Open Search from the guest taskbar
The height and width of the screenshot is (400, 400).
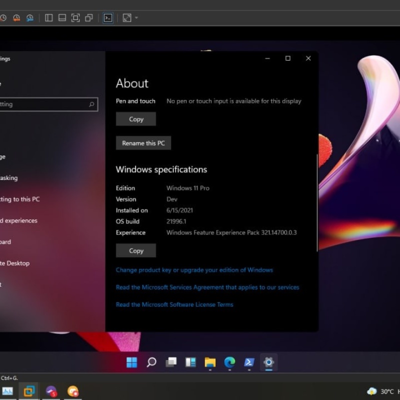click(151, 362)
